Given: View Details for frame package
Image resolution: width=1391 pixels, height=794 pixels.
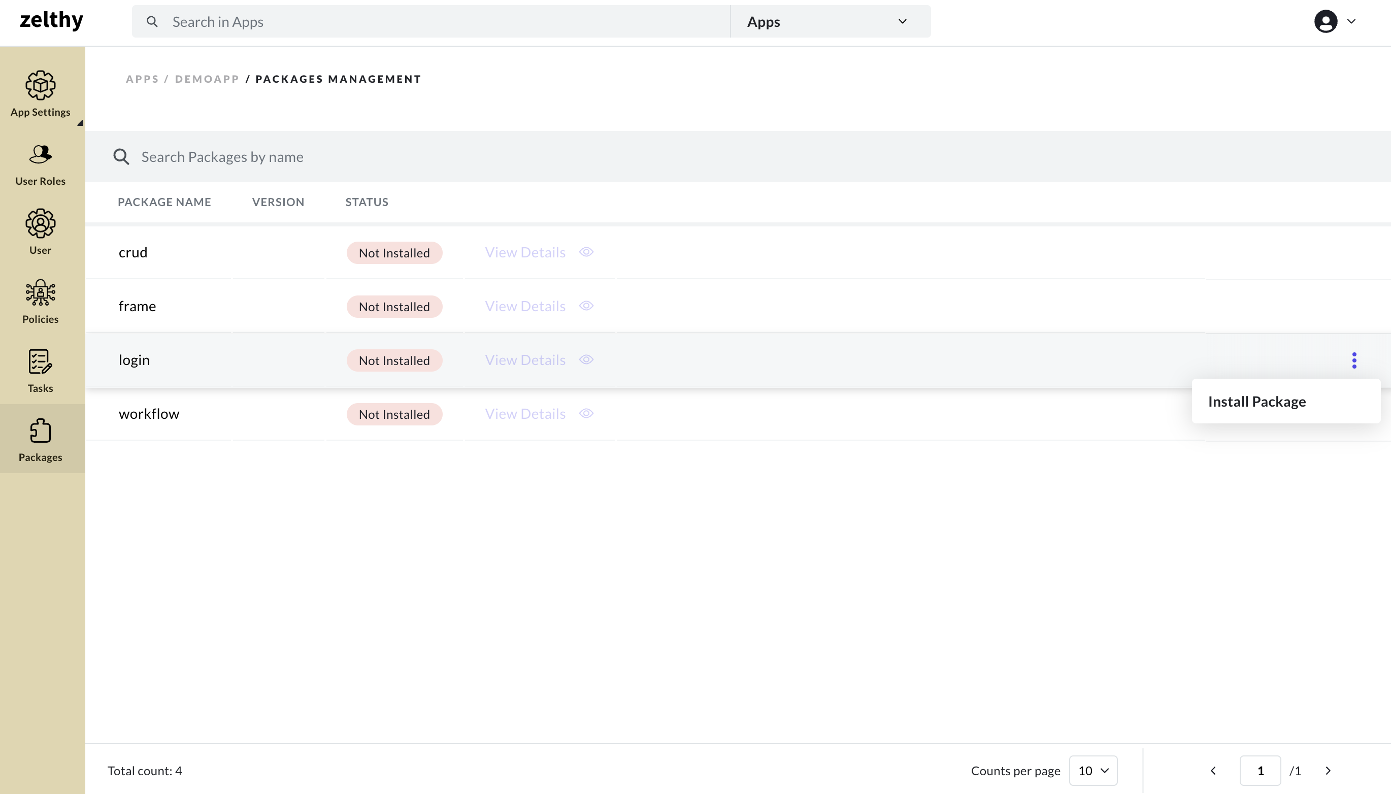Looking at the screenshot, I should (x=525, y=306).
